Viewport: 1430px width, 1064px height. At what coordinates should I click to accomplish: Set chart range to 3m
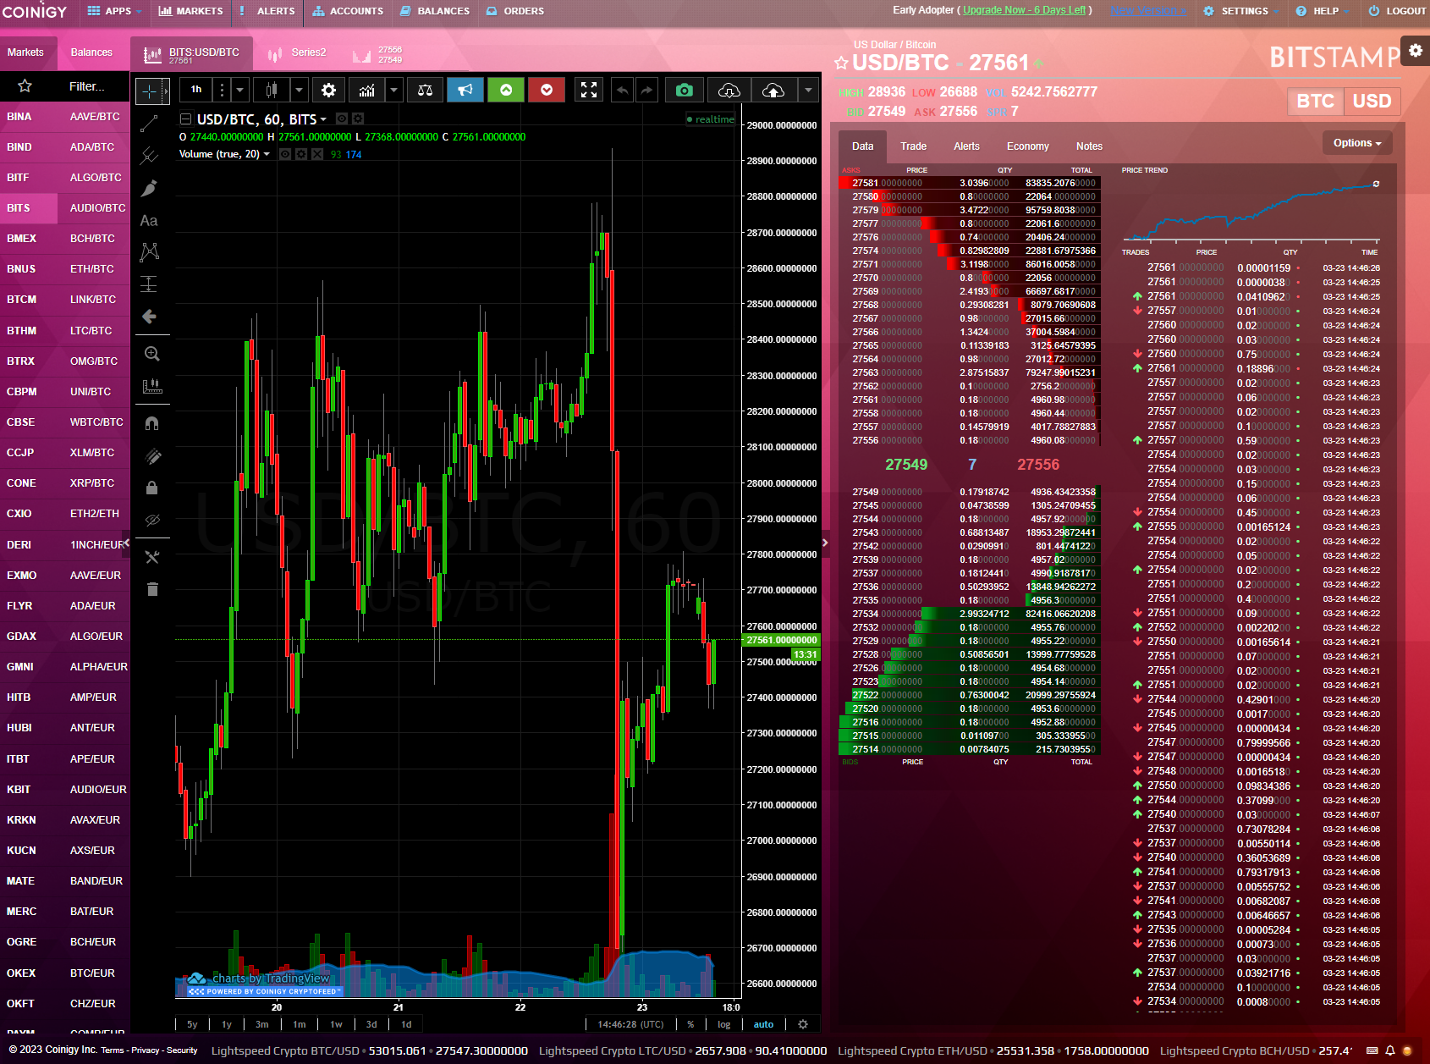click(262, 1024)
